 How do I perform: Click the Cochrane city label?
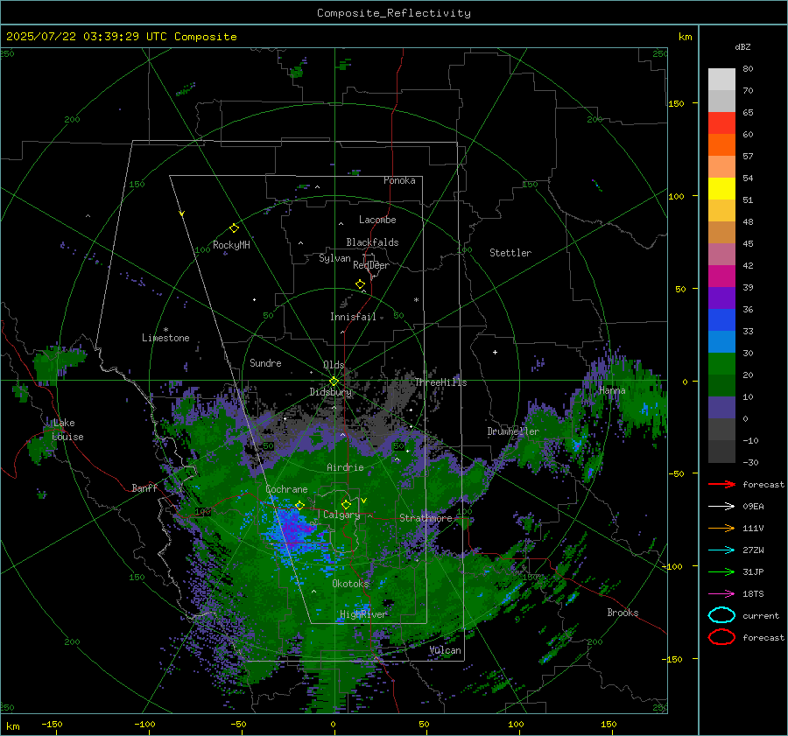[x=286, y=489]
